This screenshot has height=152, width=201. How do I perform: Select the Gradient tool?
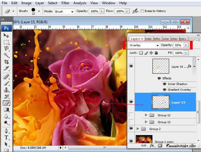tap(6, 110)
